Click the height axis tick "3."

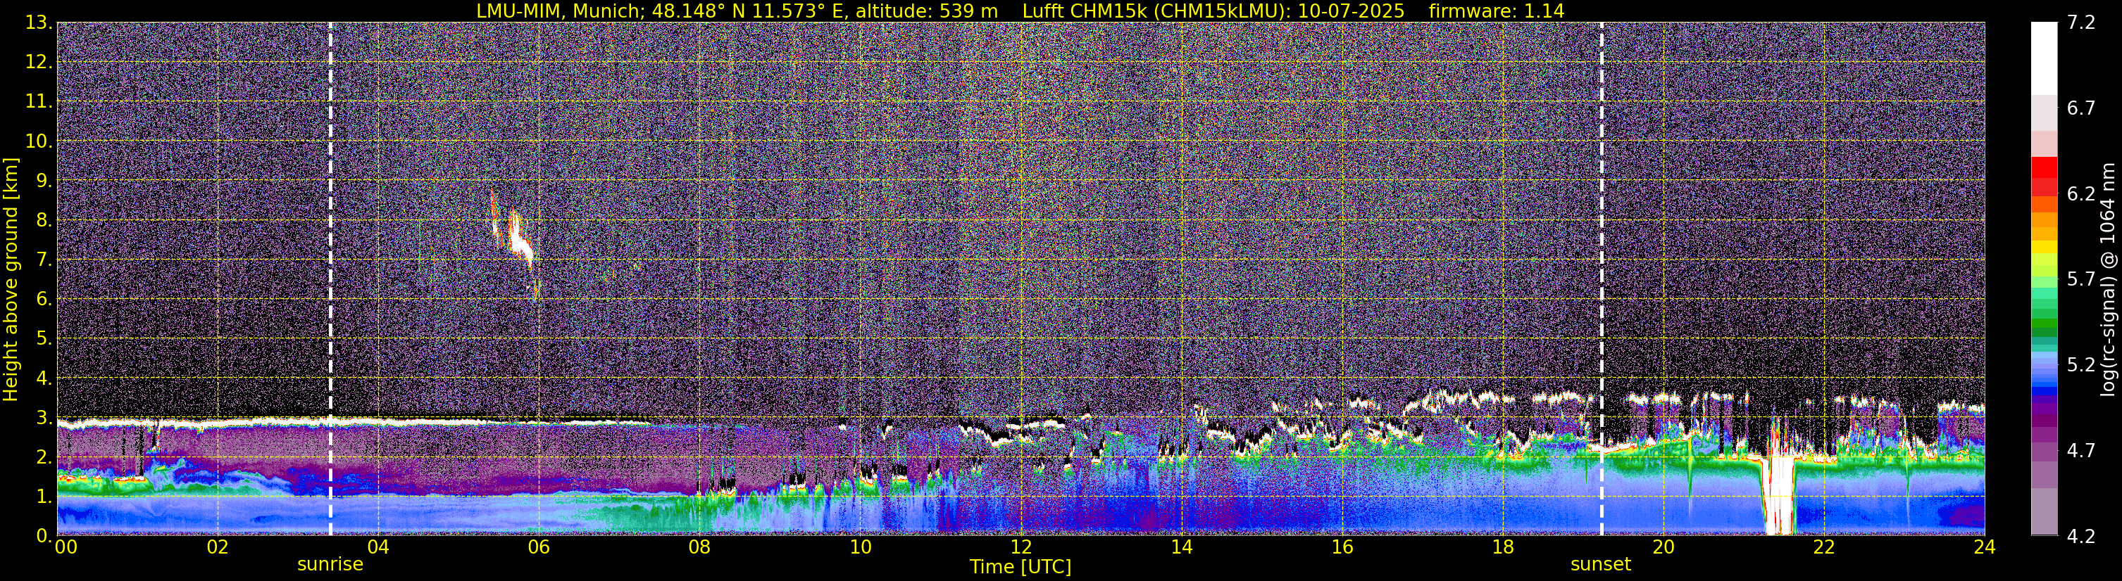[x=44, y=417]
